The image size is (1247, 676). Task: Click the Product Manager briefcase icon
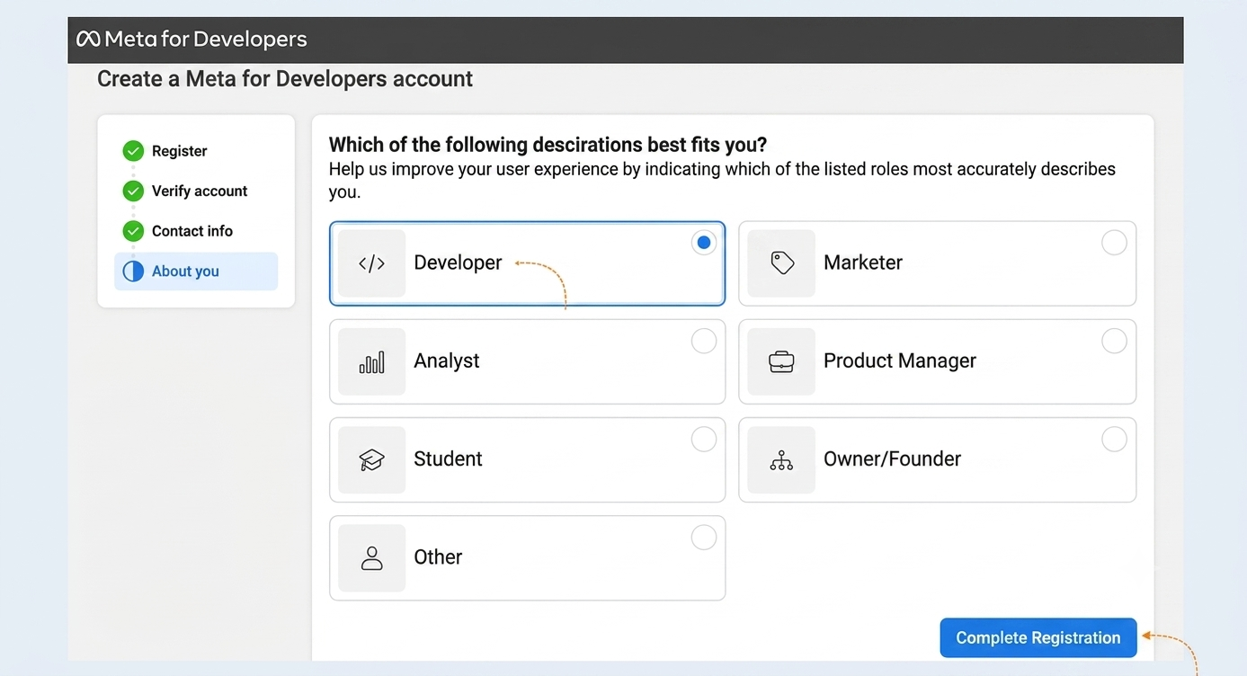tap(781, 361)
